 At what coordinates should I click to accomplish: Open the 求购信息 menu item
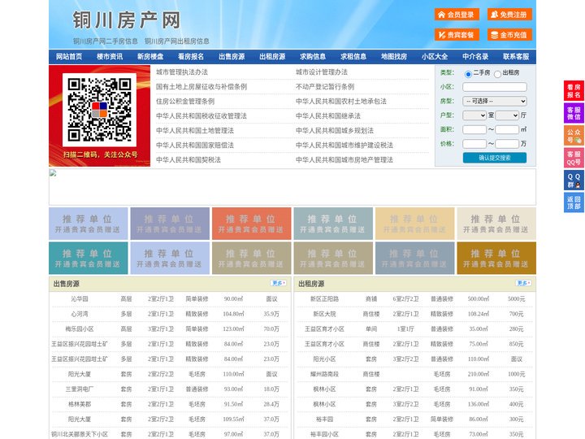(x=313, y=57)
